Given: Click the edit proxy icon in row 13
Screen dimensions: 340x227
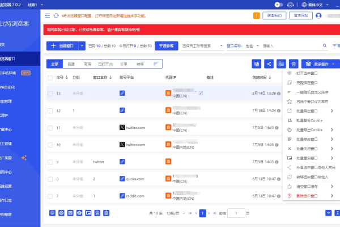Looking at the screenshot, I should (x=201, y=93).
